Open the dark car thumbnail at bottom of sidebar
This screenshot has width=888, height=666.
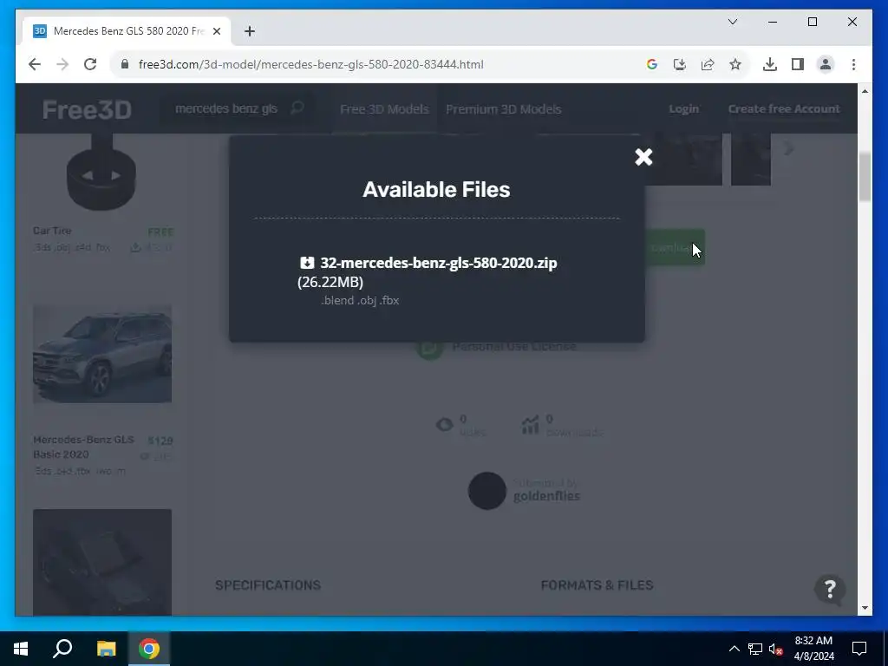(x=102, y=562)
